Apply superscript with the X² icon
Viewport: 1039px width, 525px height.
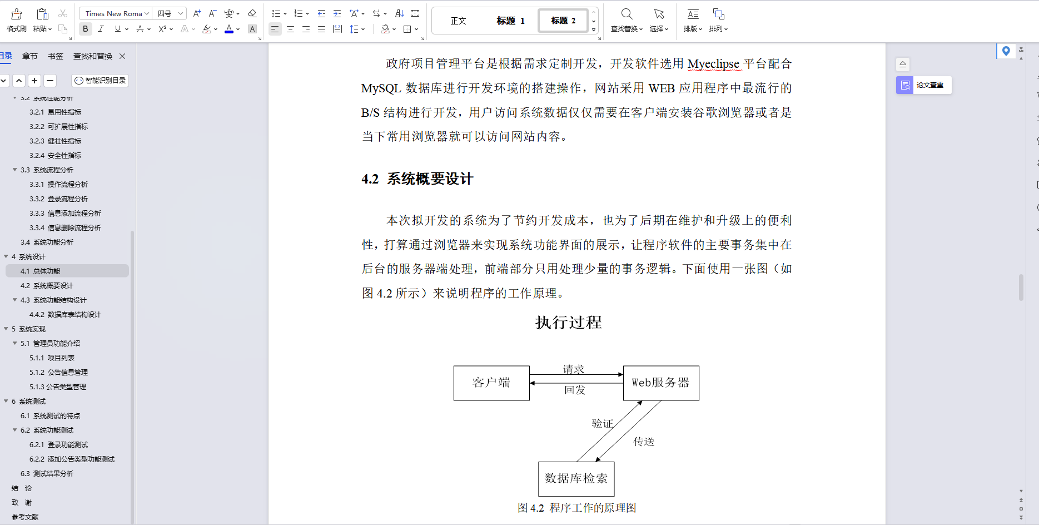pyautogui.click(x=162, y=29)
